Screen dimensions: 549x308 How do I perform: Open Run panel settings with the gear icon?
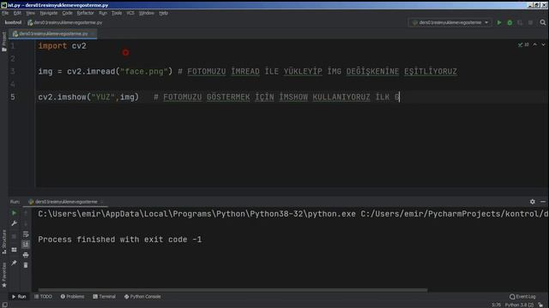coord(532,202)
